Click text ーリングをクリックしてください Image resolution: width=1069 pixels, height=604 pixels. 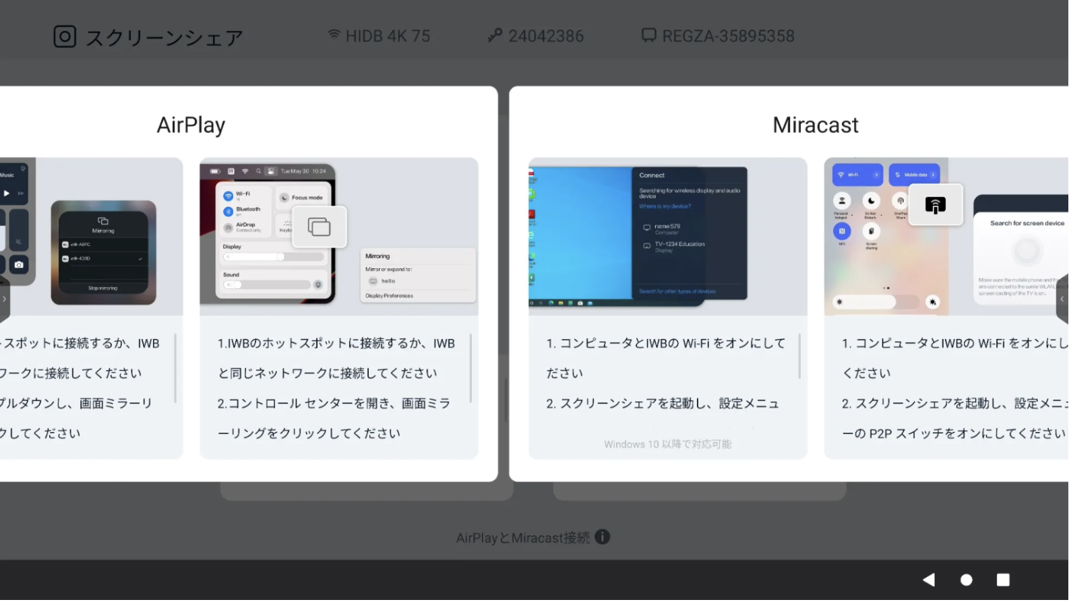coord(309,433)
